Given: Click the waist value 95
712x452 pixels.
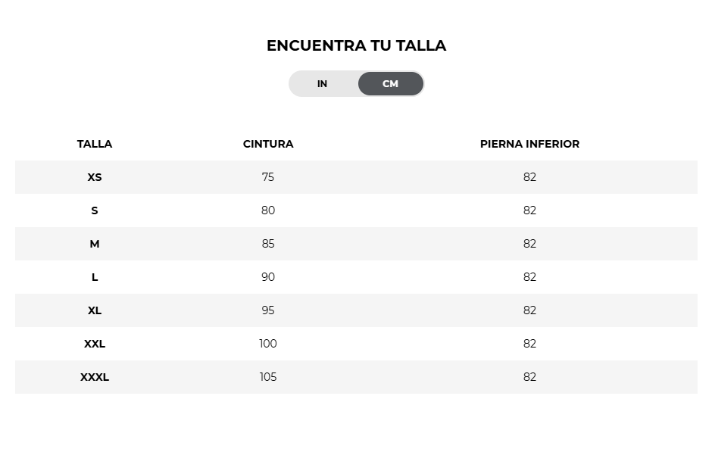Looking at the screenshot, I should point(268,310).
